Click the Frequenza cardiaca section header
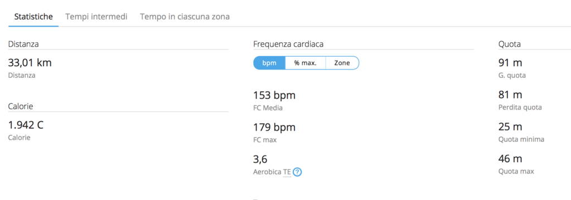The image size is (571, 200). [x=288, y=44]
